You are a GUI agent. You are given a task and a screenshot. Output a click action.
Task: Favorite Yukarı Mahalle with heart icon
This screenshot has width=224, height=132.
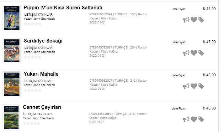click(x=194, y=86)
